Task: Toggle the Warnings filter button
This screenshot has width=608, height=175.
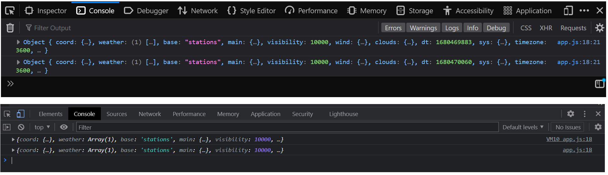Action: tap(423, 28)
